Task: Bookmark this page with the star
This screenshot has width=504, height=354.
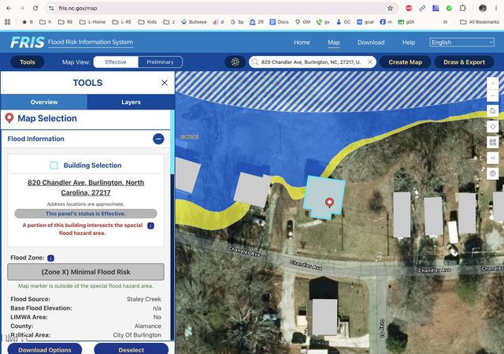Action: (x=391, y=8)
